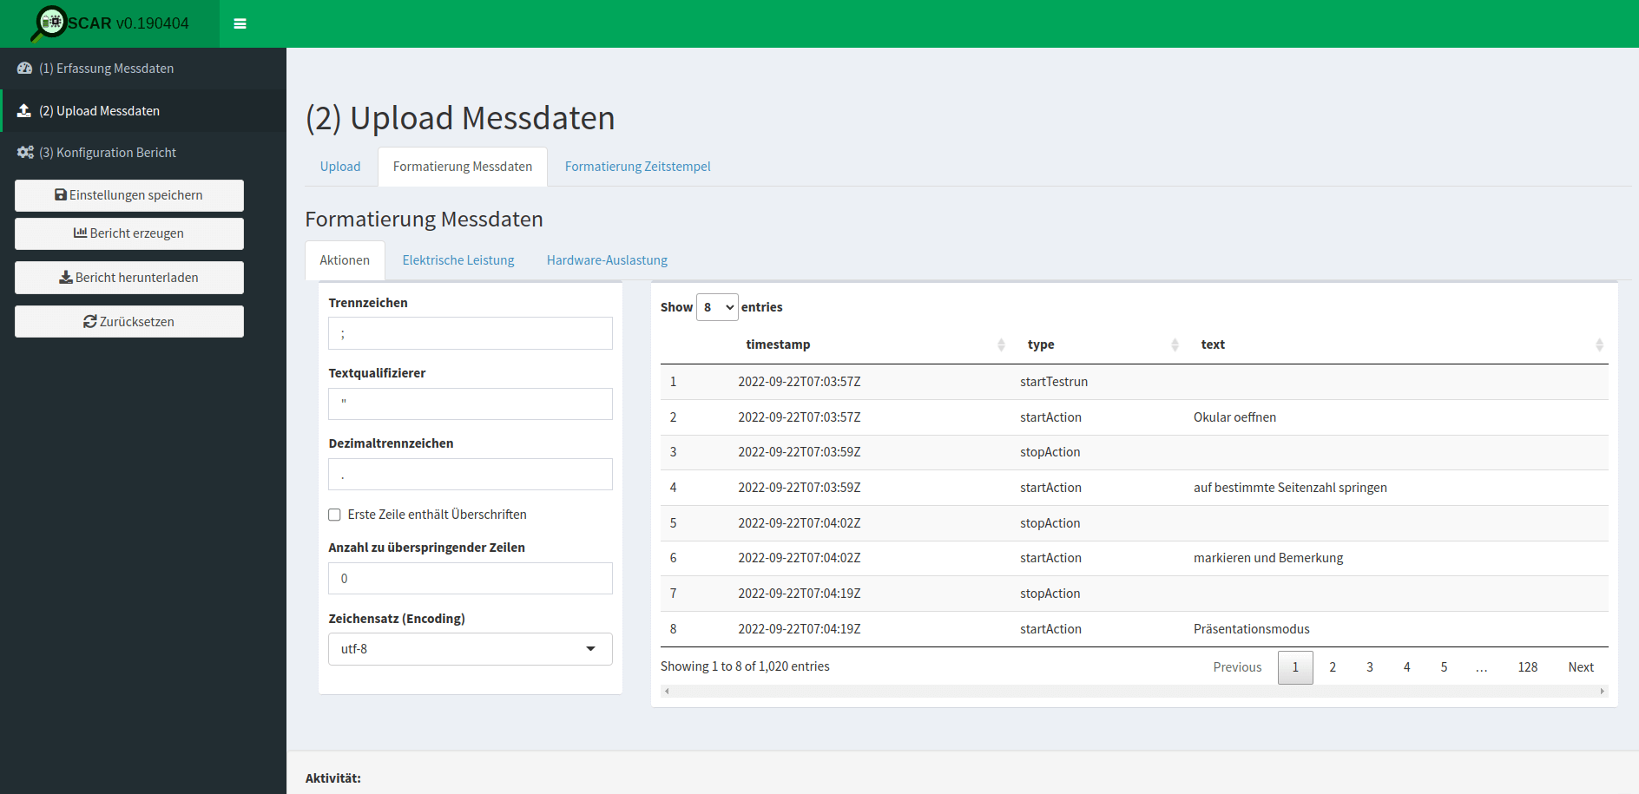The image size is (1639, 794).
Task: Switch to the Formatierung Zeitstempel tab
Action: (637, 166)
